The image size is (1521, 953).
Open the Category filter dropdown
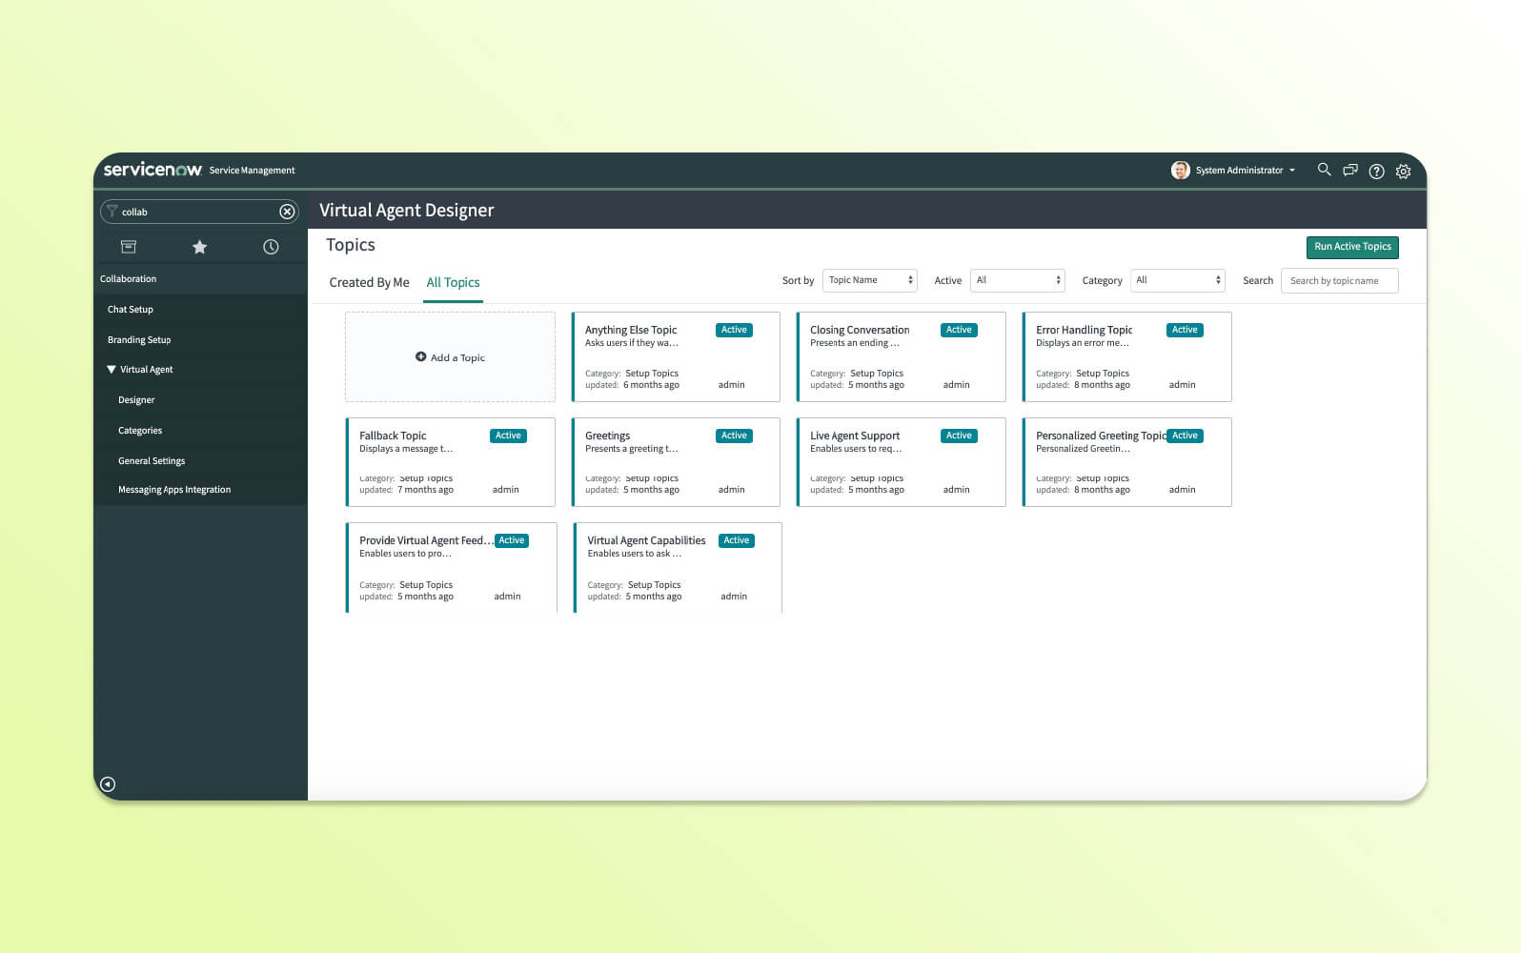[1177, 280]
